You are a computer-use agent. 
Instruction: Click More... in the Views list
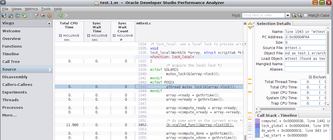click(26, 115)
